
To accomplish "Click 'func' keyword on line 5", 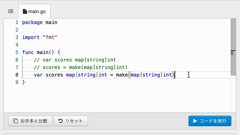I will click(28, 52).
